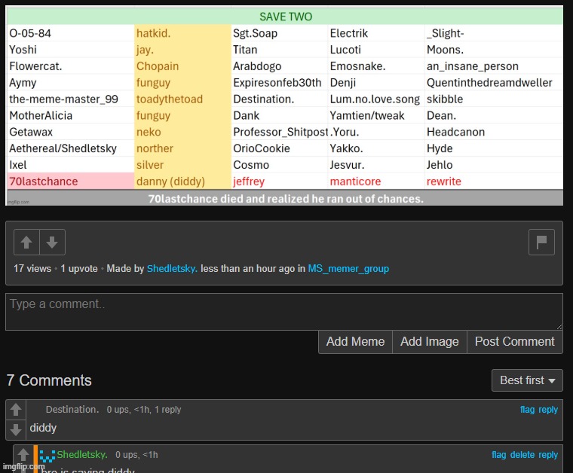The height and width of the screenshot is (473, 573).
Task: Flag the meme using the flag icon
Action: (541, 242)
